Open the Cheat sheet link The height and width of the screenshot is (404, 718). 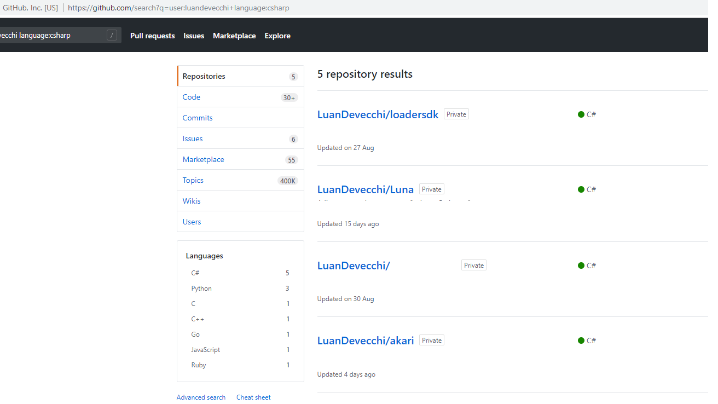click(x=253, y=397)
